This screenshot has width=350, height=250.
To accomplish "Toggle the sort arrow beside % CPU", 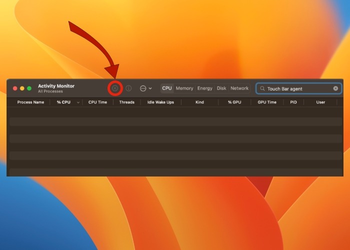I will [78, 102].
